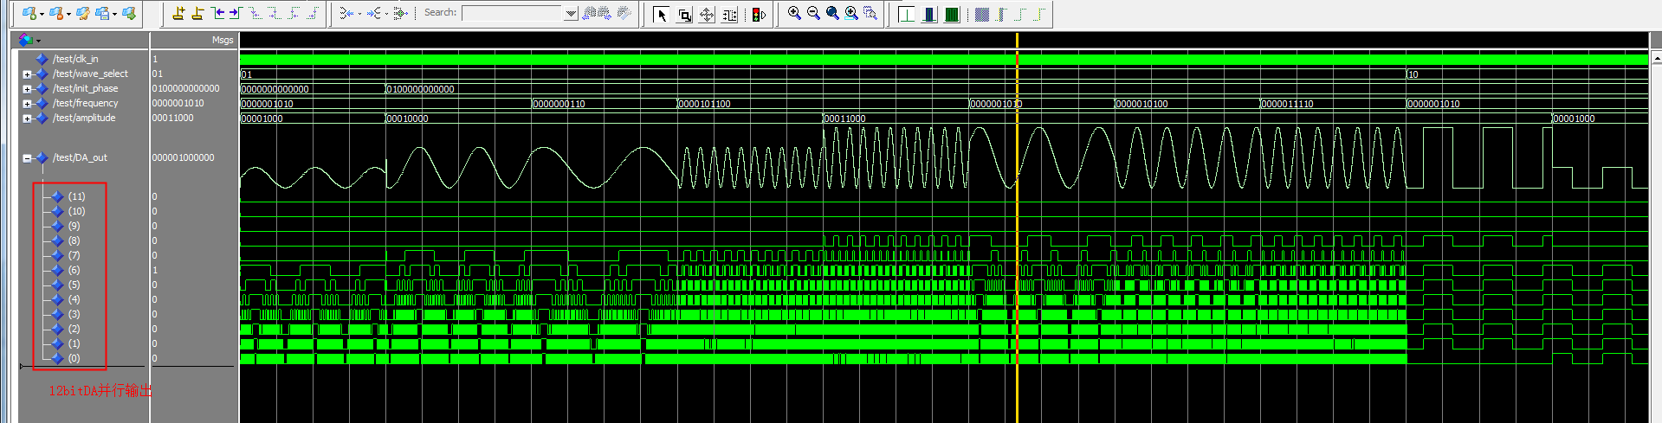Click the first add-wave toolbar icon
The image size is (1662, 423).
(29, 13)
